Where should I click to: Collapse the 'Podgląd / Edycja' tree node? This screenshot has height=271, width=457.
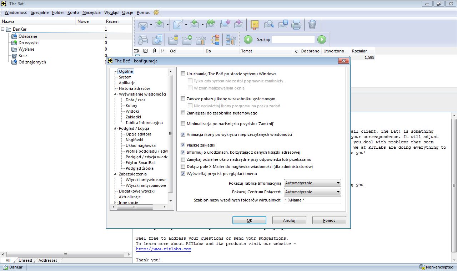(115, 128)
